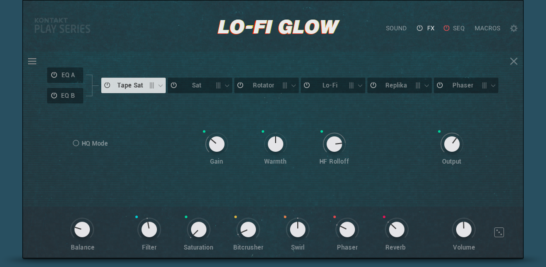Click the LO-FI GLOW title logo
Viewport: 546px width, 267px height.
278,27
